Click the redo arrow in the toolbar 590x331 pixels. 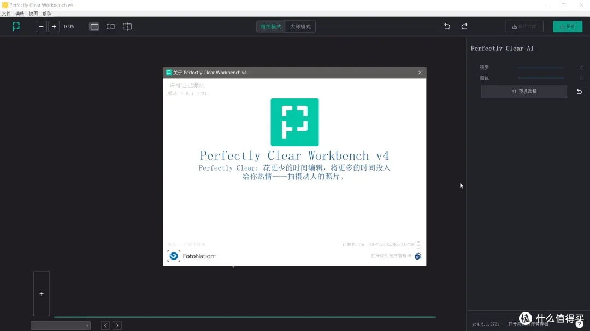464,26
